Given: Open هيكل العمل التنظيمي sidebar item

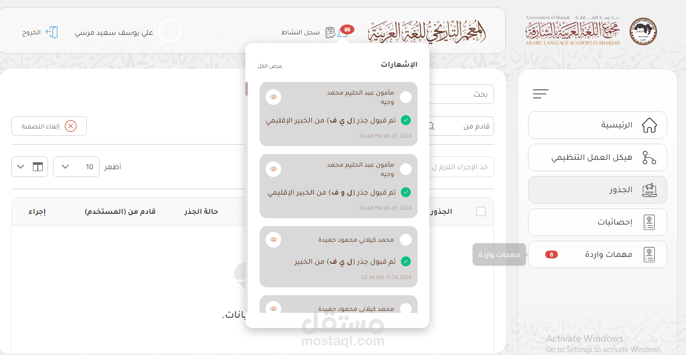Looking at the screenshot, I should point(597,157).
